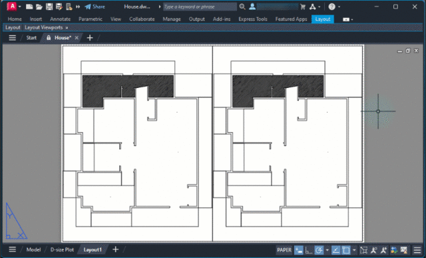
Task: Open the Insert ribbon tab
Action: pyautogui.click(x=36, y=19)
